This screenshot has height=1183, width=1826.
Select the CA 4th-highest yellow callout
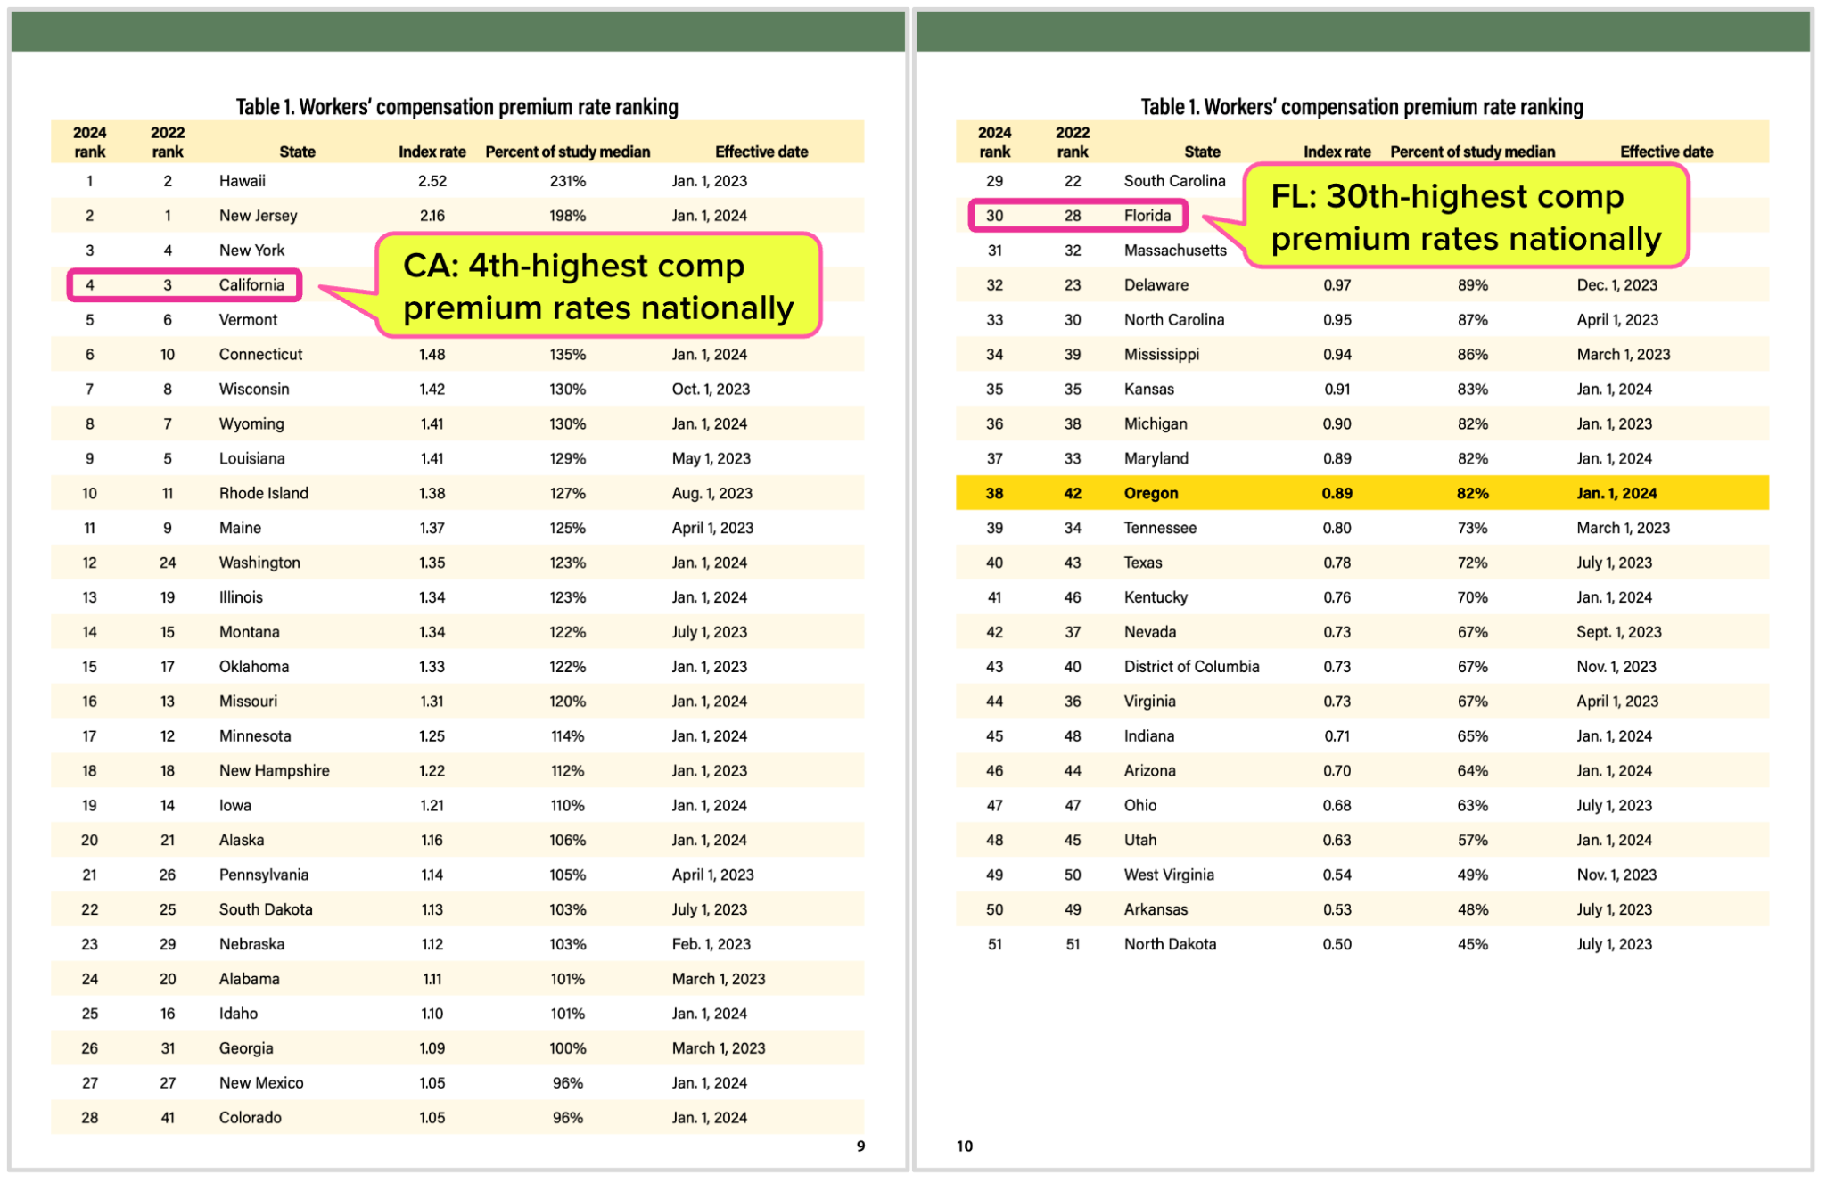click(x=598, y=286)
